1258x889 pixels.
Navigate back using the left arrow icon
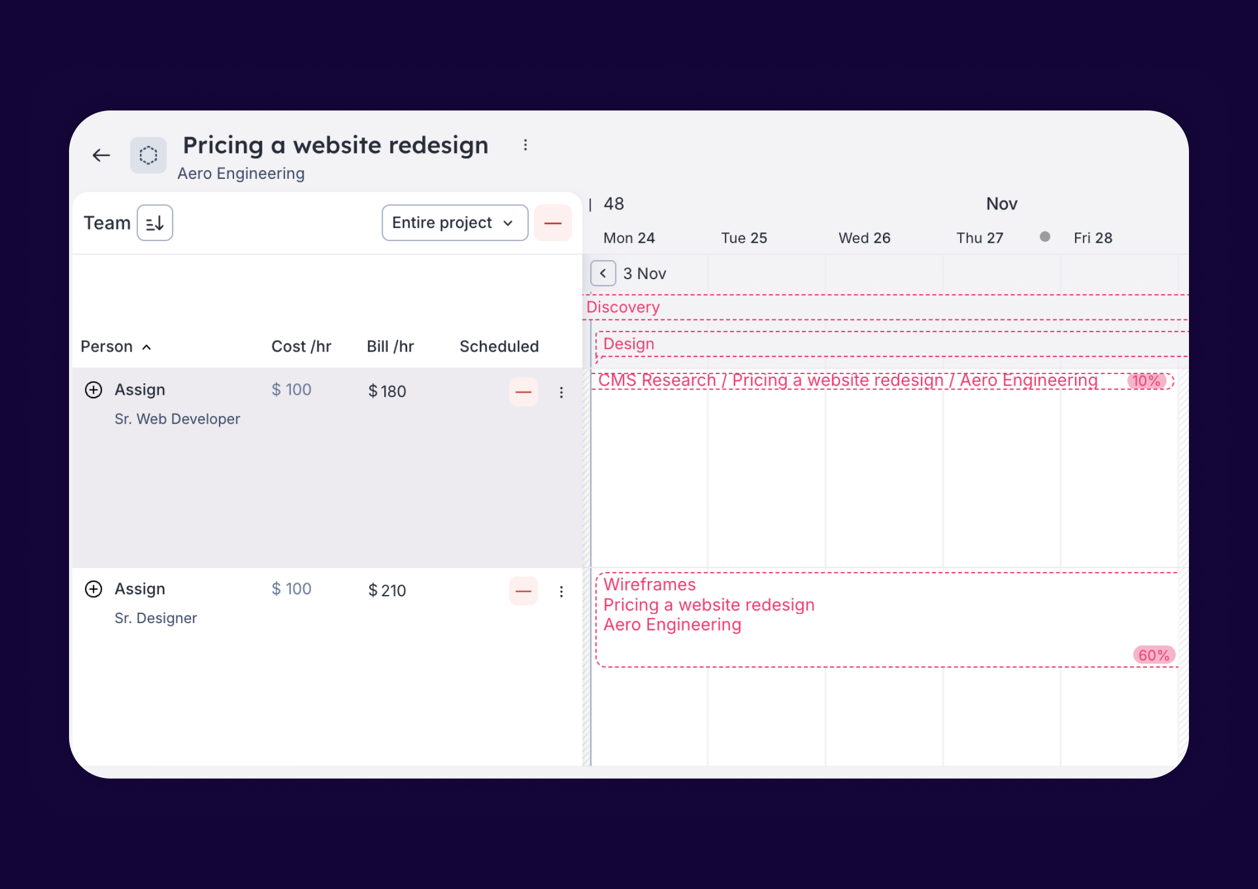point(101,155)
